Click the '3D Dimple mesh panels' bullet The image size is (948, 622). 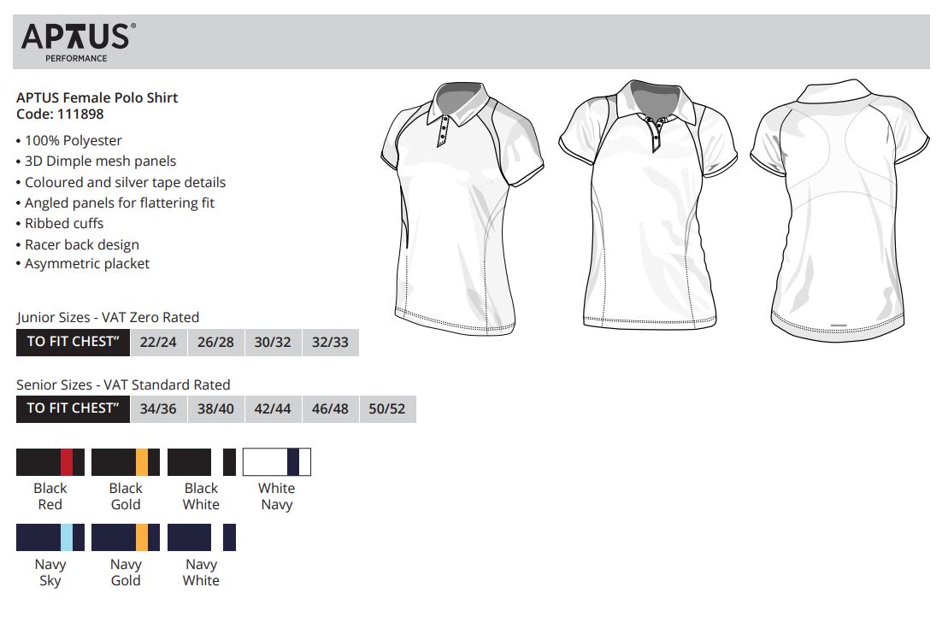(96, 161)
